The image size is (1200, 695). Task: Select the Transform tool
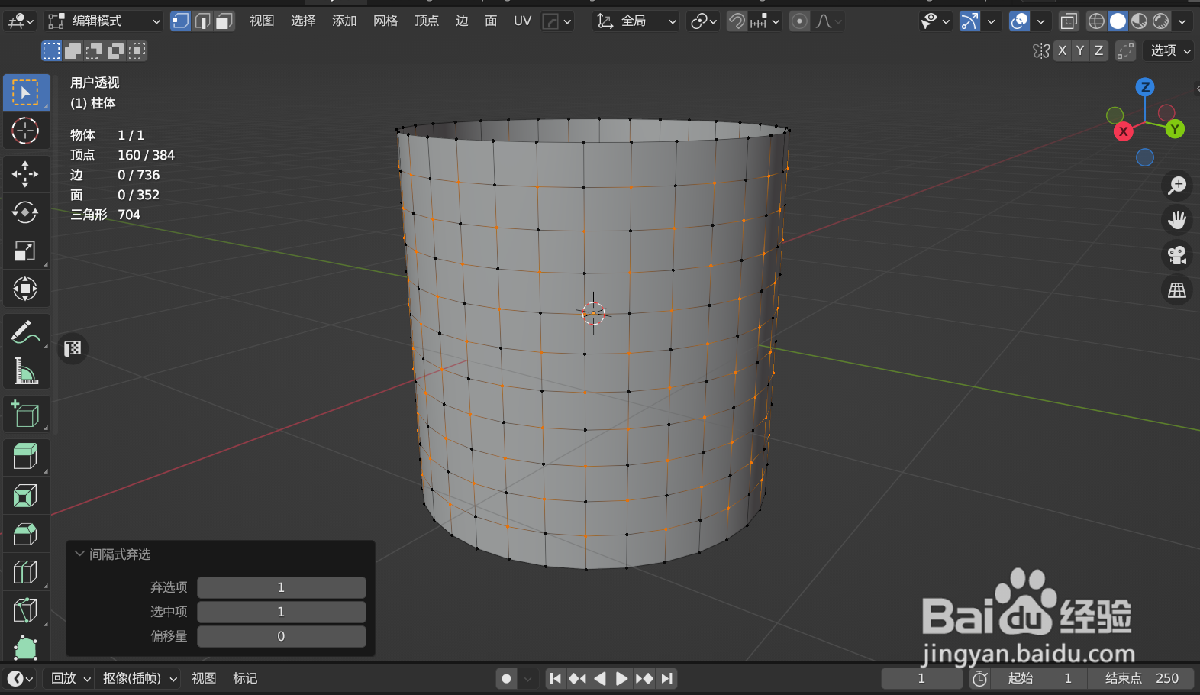(26, 289)
